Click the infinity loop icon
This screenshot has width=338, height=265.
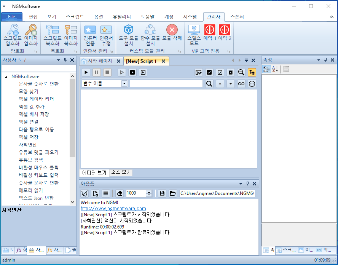(x=241, y=84)
